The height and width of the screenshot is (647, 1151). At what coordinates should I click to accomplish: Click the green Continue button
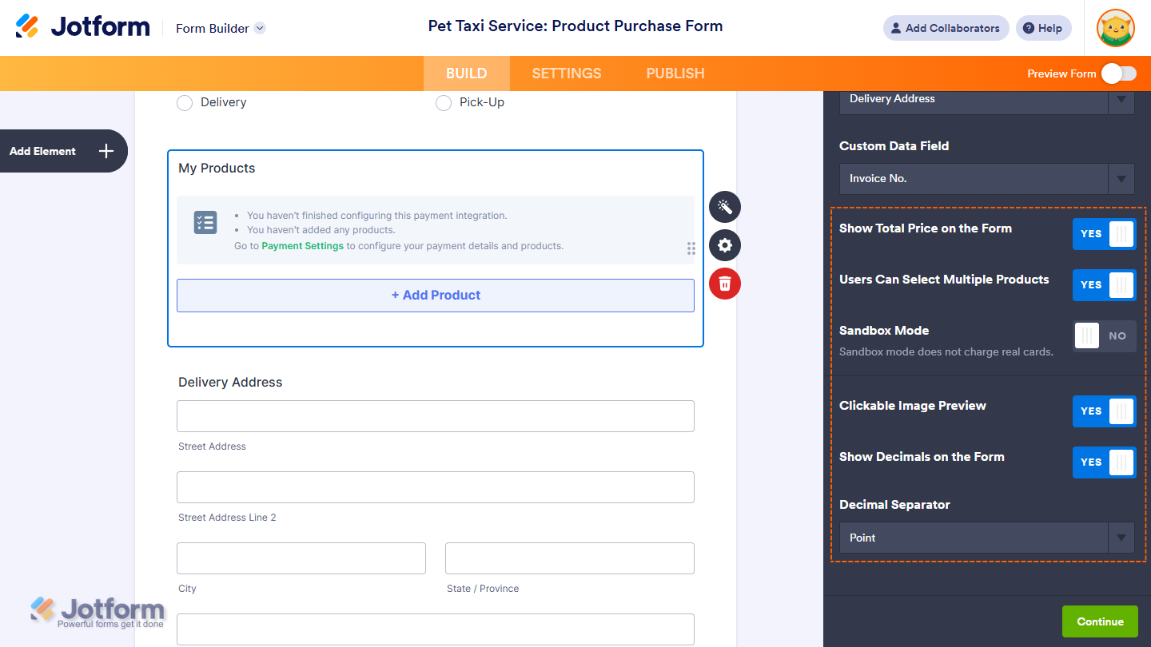point(1100,621)
